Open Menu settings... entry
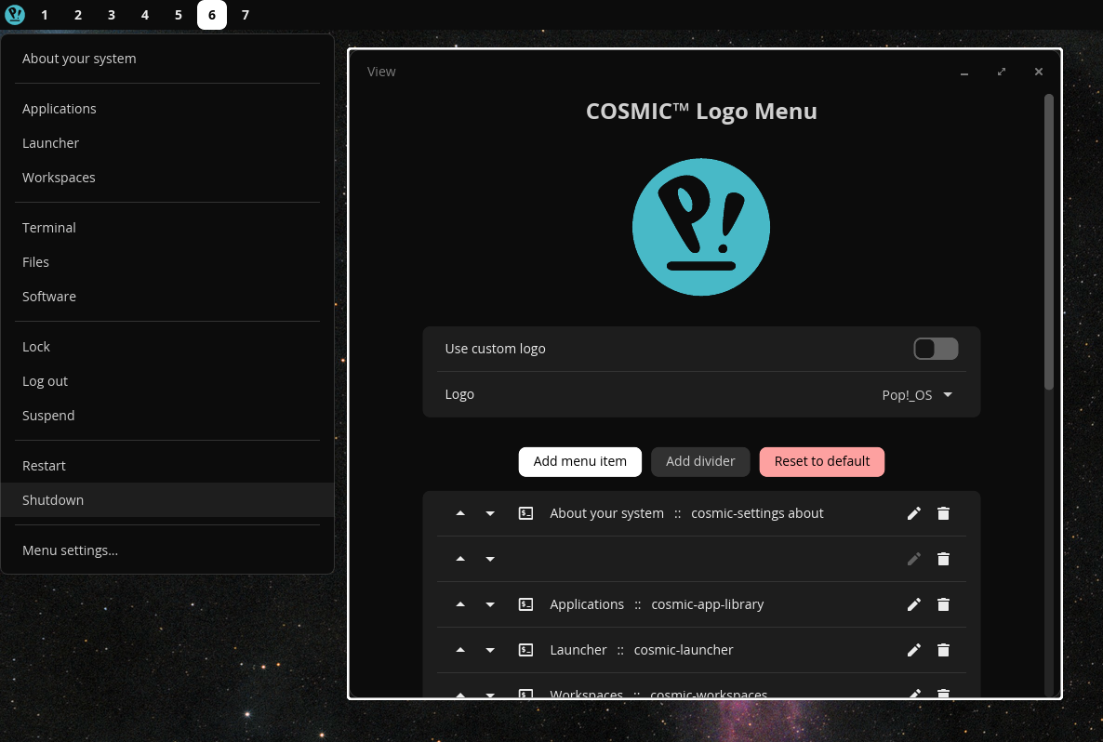 coord(167,550)
